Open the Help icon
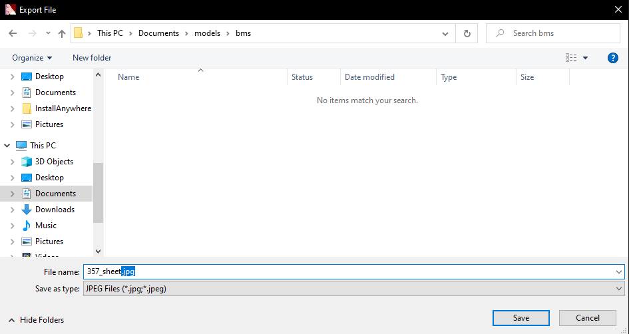Image resolution: width=629 pixels, height=334 pixels. point(612,58)
